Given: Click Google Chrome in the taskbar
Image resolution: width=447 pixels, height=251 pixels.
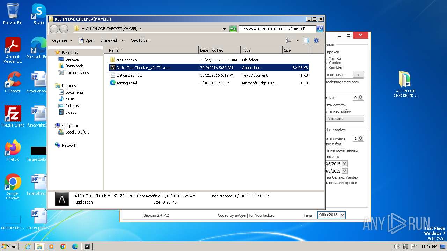Looking at the screenshot, I should click(63, 246).
